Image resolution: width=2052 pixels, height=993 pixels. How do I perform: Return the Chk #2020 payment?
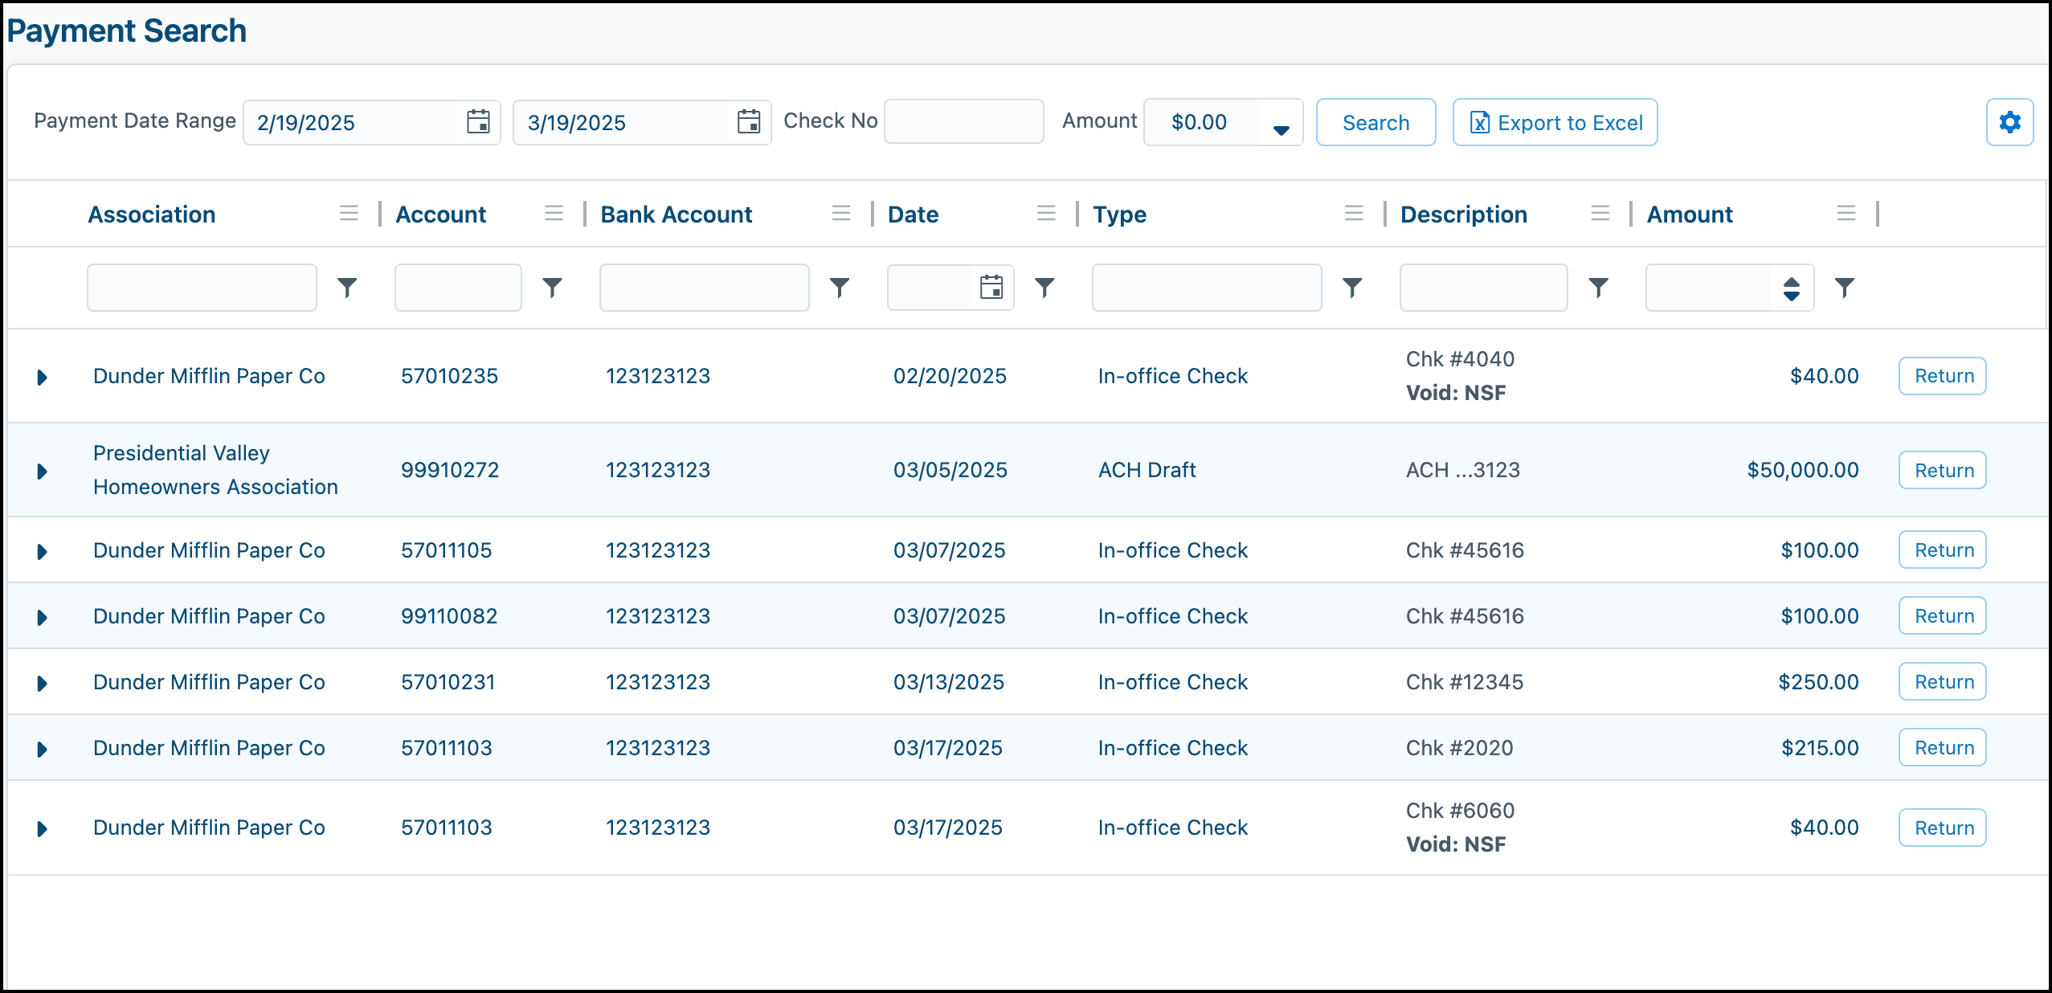click(x=1942, y=747)
